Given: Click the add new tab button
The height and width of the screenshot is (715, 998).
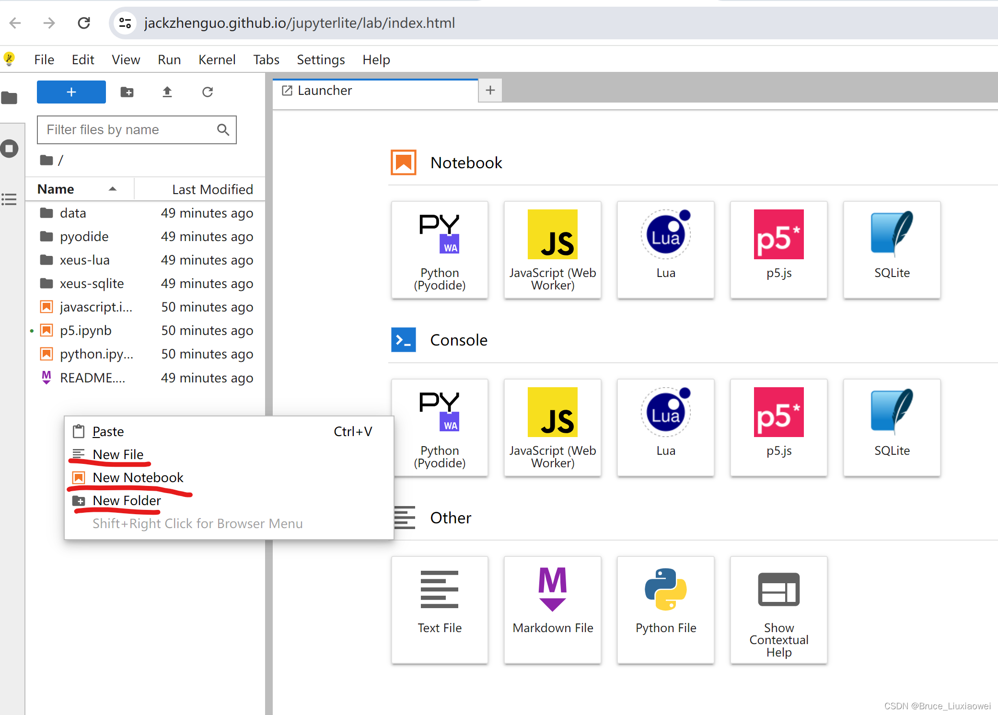Looking at the screenshot, I should [x=490, y=91].
